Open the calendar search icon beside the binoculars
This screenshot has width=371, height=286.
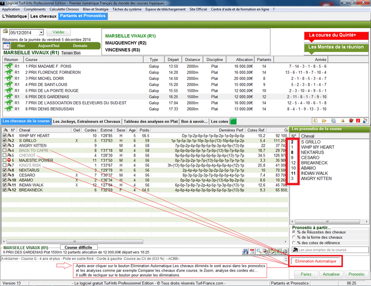(x=252, y=251)
